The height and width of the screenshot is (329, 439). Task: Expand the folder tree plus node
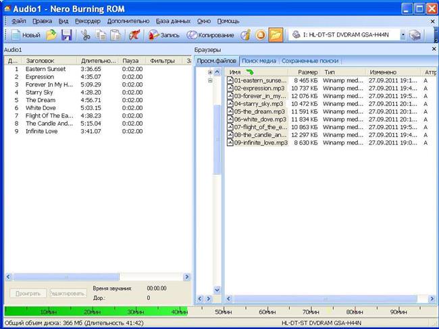[210, 72]
